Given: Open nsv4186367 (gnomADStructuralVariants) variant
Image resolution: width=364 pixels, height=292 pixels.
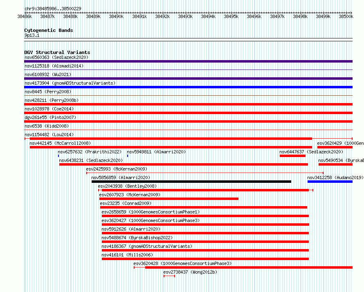Looking at the screenshot, I should point(147,246).
